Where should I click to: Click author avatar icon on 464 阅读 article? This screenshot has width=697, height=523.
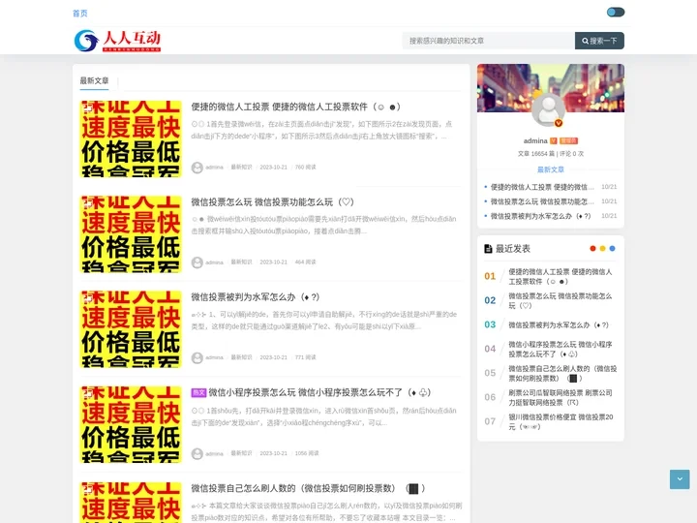tap(197, 262)
